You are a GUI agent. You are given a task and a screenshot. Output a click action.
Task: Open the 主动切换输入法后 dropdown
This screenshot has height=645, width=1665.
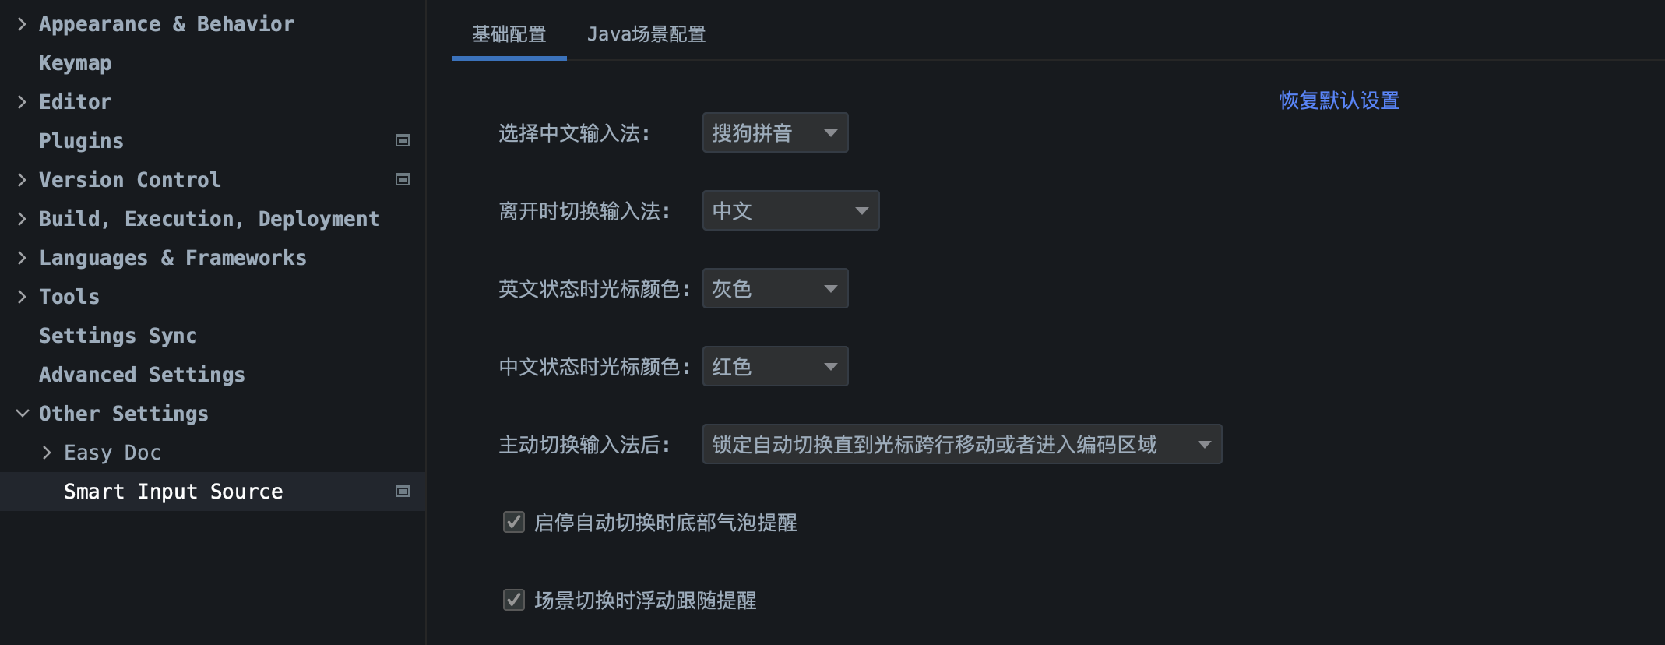coord(961,444)
